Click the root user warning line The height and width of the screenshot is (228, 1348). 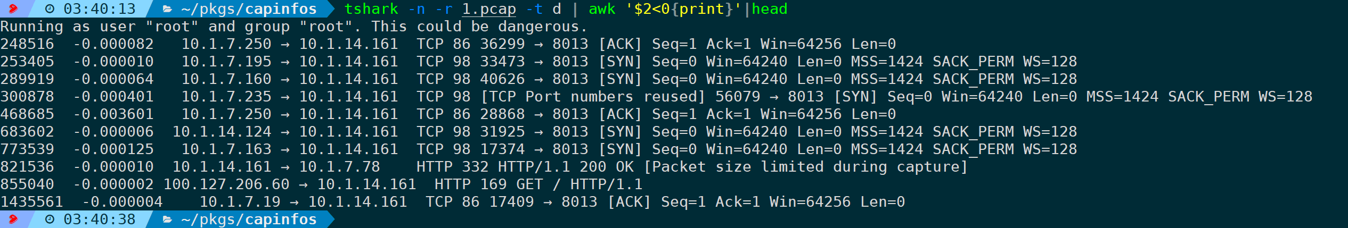293,26
